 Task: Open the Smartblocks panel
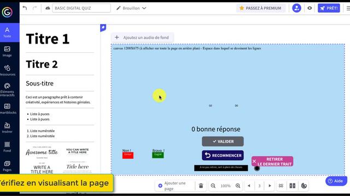7,109
